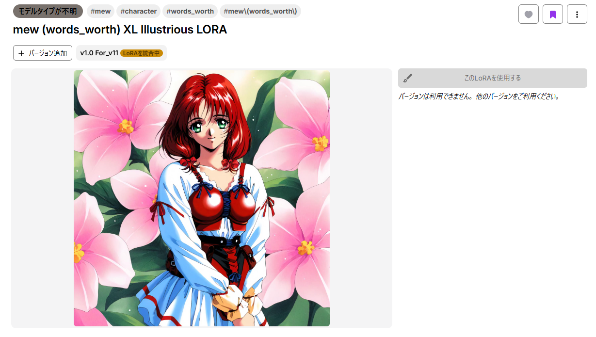Screen dimensions: 596x337
Task: Click the バージョン追加 button label
Action: 48,53
